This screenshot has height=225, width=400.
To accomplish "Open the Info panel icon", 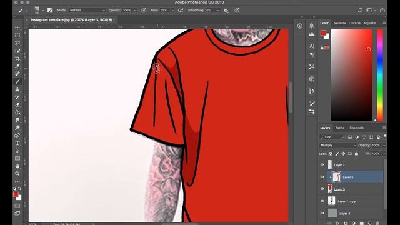I will click(300, 26).
